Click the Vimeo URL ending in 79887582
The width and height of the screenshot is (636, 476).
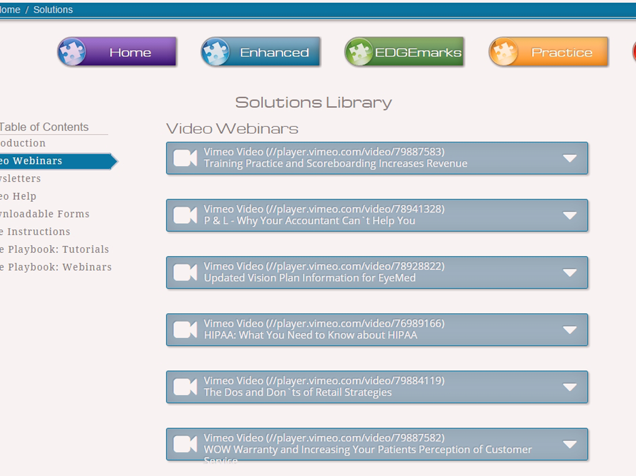click(356, 438)
